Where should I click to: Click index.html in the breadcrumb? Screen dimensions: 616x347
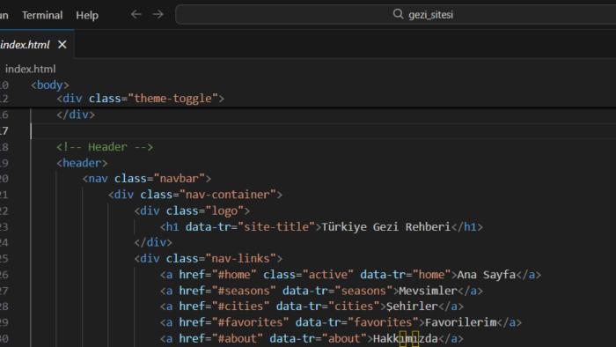(30, 70)
